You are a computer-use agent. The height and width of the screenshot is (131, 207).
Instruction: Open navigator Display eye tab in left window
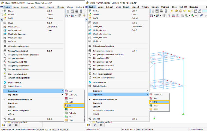pyautogui.click(x=10, y=125)
